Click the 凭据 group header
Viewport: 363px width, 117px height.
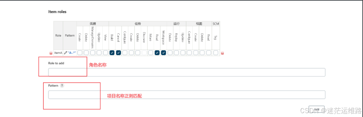pos(93,24)
